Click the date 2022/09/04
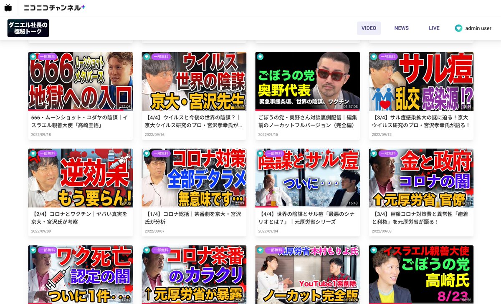This screenshot has height=304, width=501. [268, 231]
